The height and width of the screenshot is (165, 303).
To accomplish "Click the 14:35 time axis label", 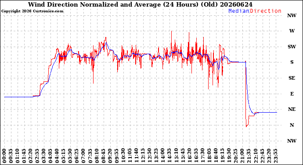I will coord(170,156).
